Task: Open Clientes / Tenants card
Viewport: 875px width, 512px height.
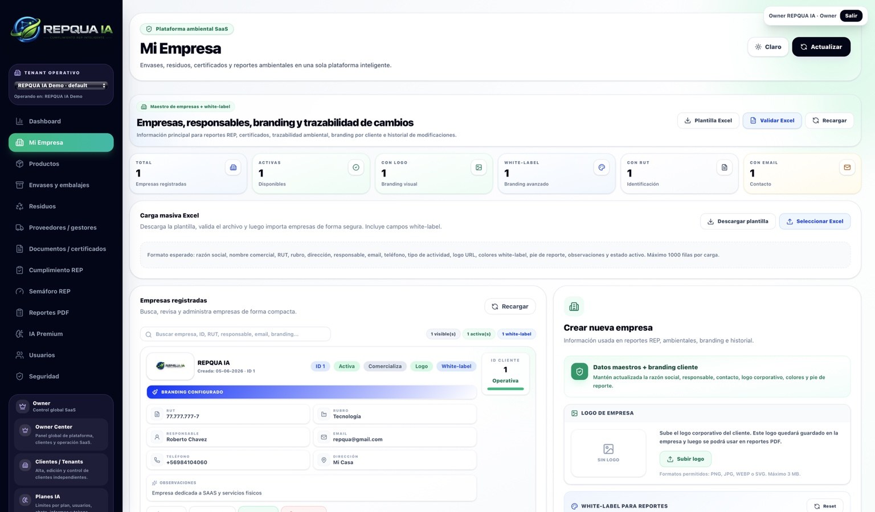Action: [61, 469]
